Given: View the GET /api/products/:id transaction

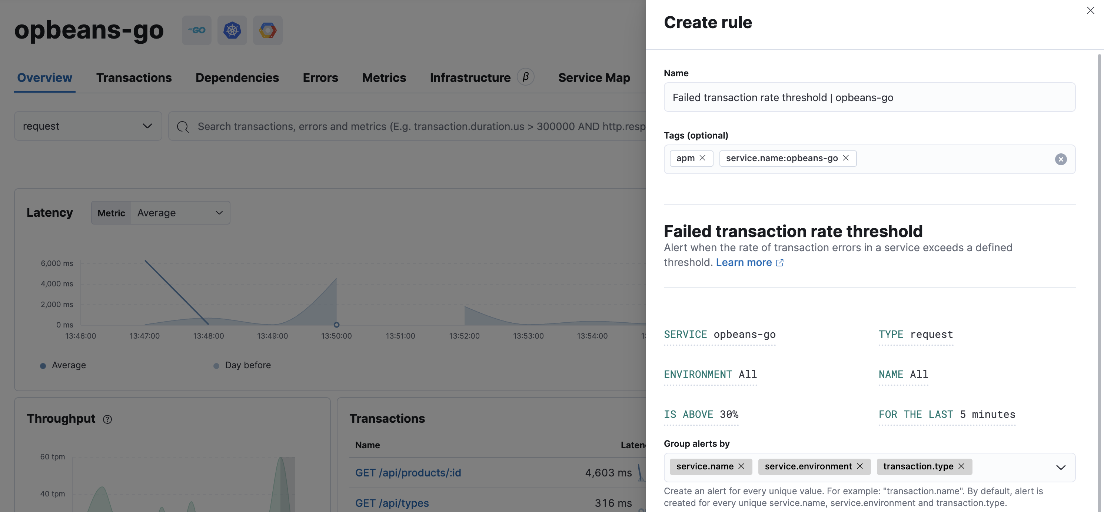Looking at the screenshot, I should pyautogui.click(x=408, y=473).
